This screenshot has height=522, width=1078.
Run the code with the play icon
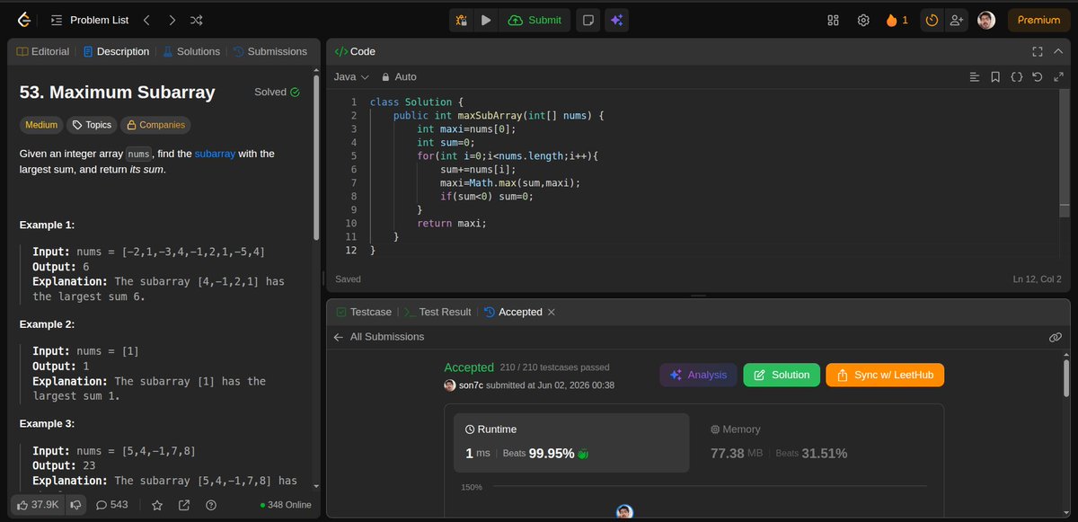(x=486, y=20)
